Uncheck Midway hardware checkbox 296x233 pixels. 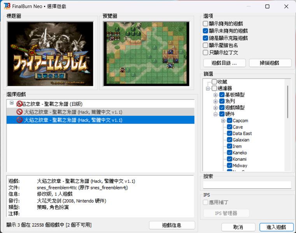[x=229, y=165]
